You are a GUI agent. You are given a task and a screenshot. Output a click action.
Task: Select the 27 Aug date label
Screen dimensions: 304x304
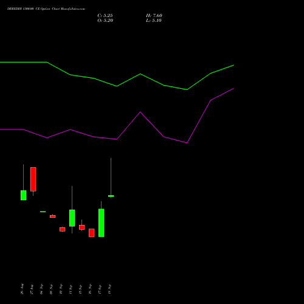pos(32,289)
